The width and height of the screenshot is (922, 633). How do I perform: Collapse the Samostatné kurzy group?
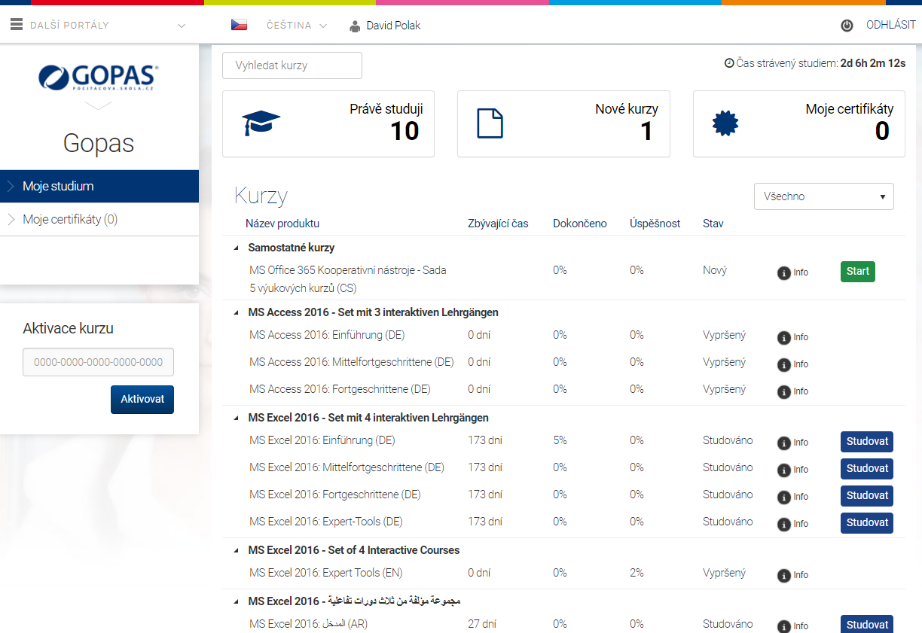pyautogui.click(x=236, y=248)
